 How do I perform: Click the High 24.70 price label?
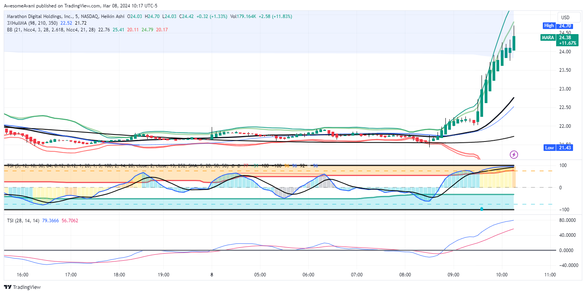(557, 25)
